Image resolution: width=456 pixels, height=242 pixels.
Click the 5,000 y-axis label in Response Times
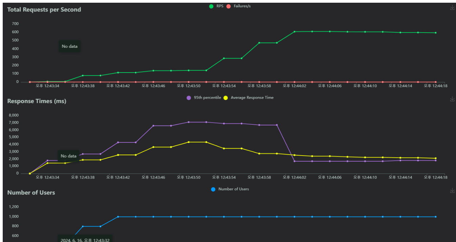click(x=13, y=137)
